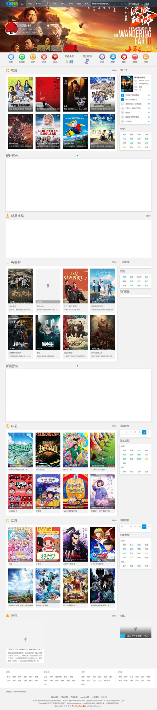Select 日 day in 动漫 weekly updates
This screenshot has width=157, height=710.
tap(149, 526)
